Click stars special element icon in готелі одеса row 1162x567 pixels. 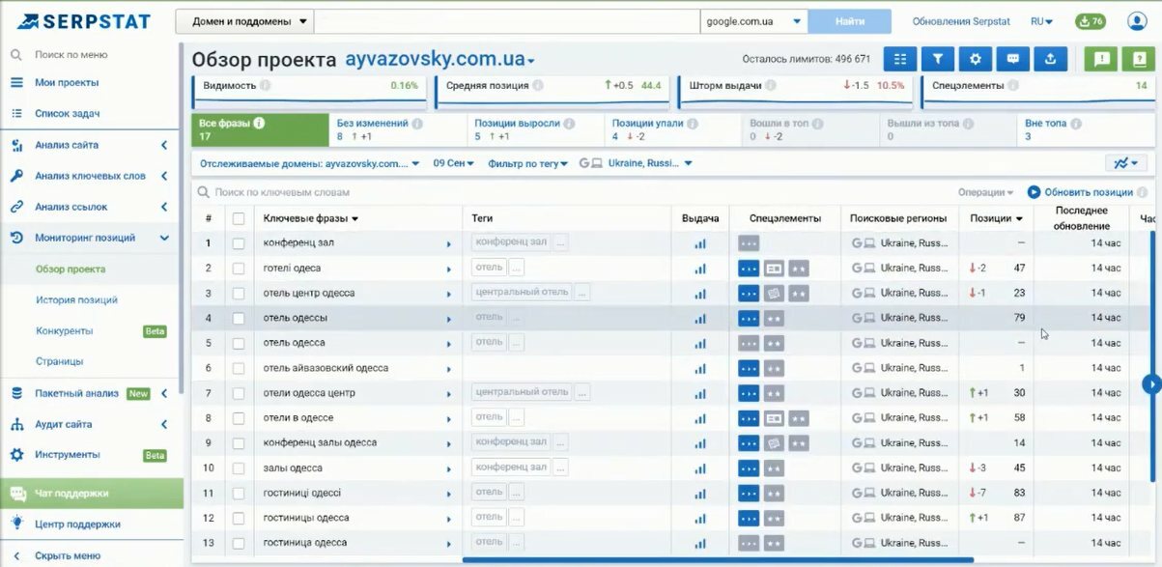click(x=798, y=269)
